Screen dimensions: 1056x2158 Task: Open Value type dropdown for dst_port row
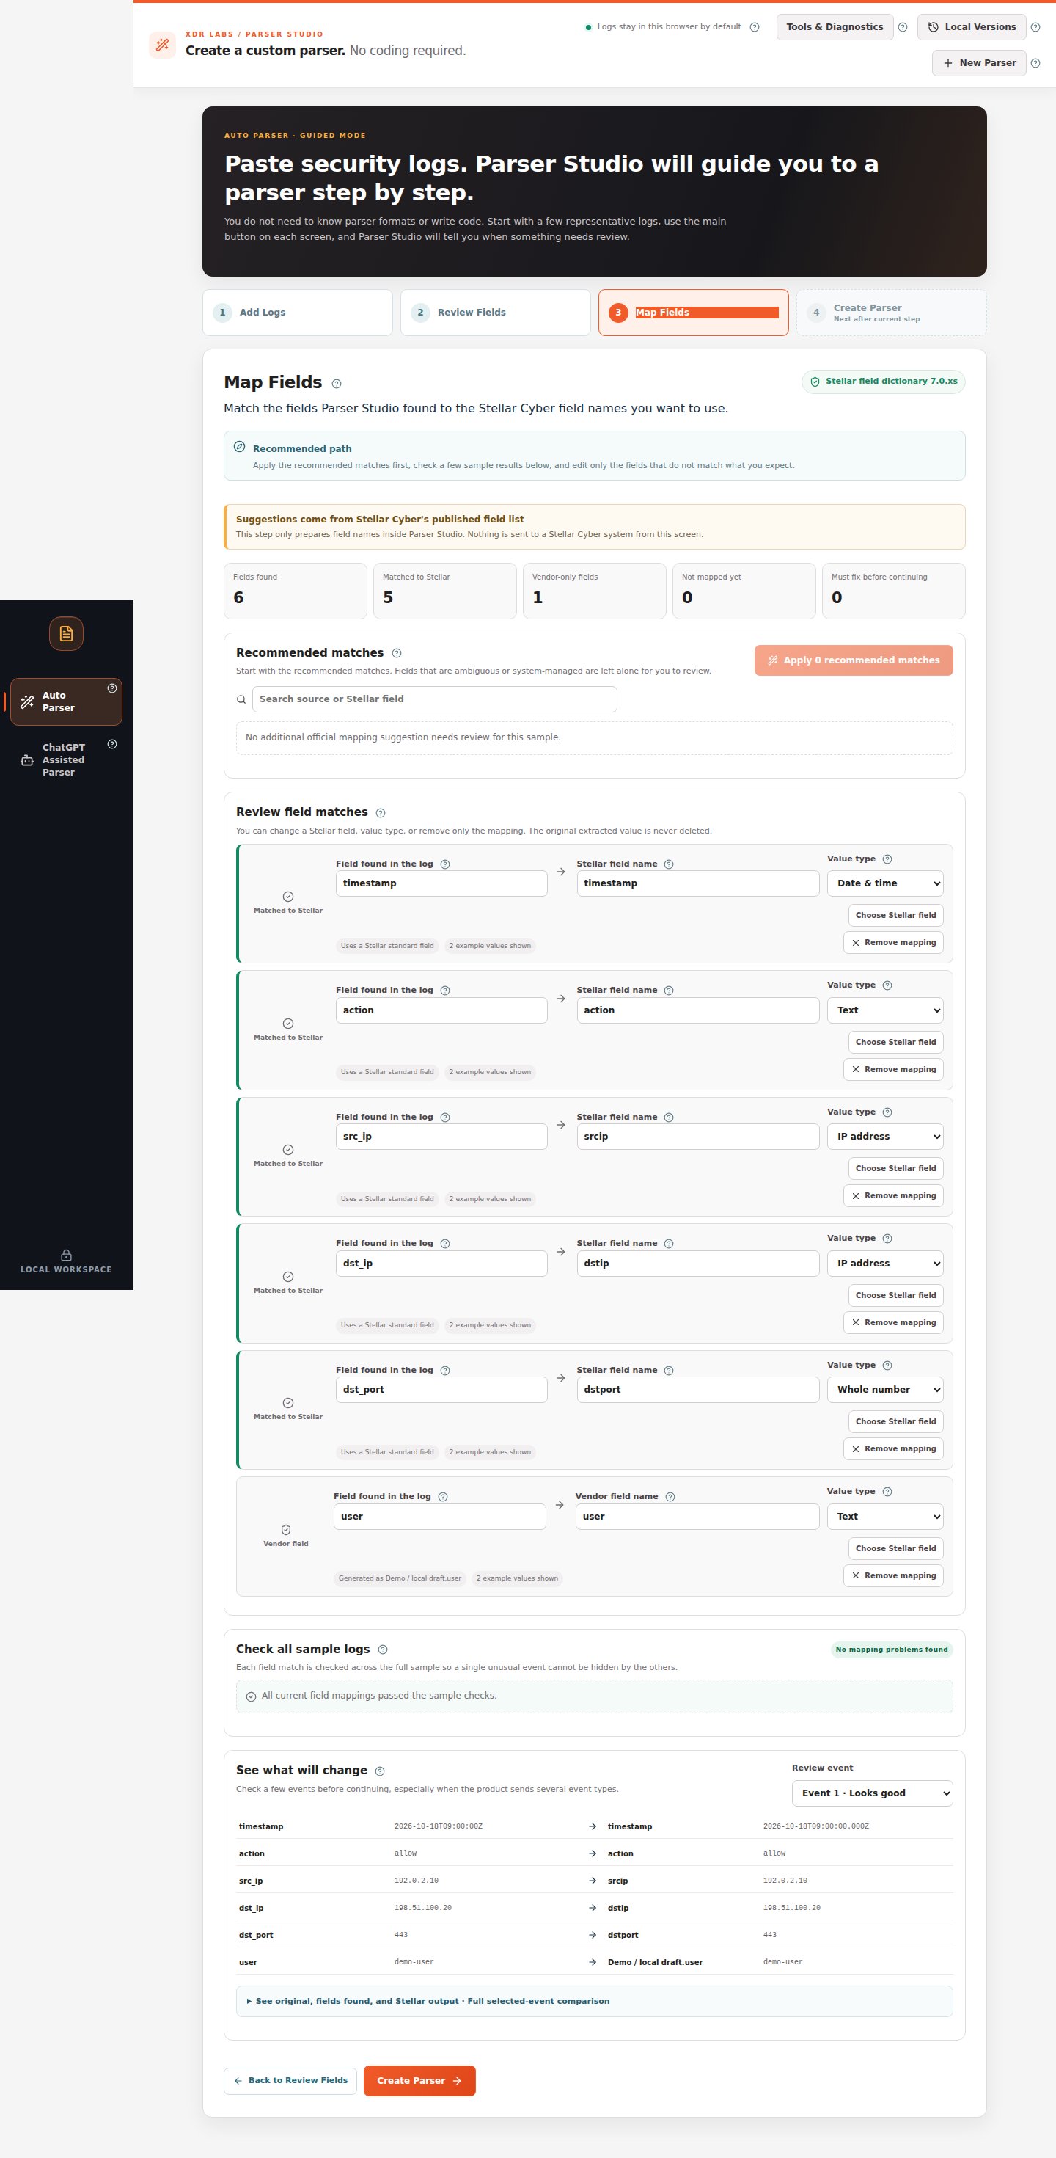point(885,1390)
